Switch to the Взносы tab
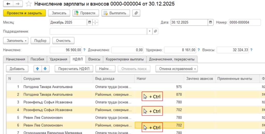265x134 pixels. pos(94,59)
